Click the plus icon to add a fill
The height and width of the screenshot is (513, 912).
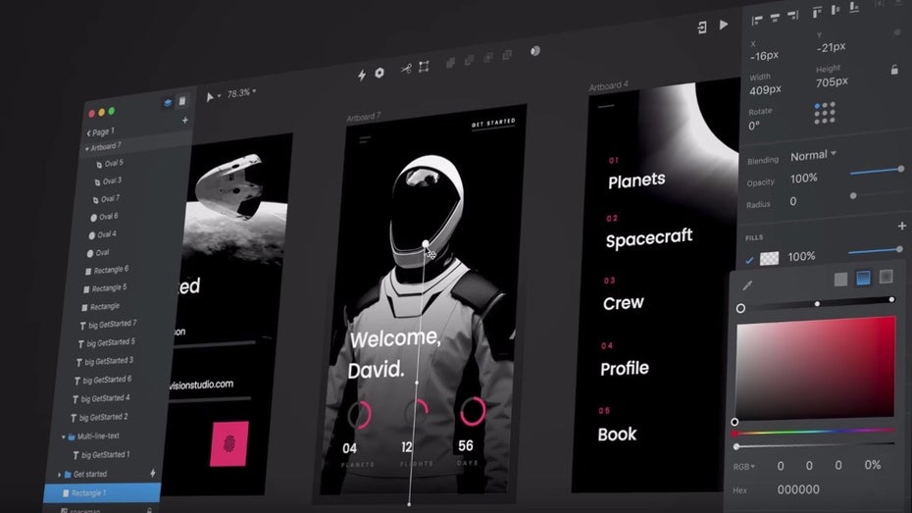point(901,227)
